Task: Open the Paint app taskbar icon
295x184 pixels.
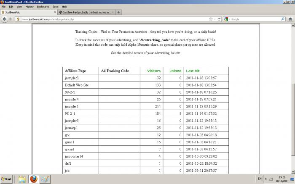Action: 45,179
